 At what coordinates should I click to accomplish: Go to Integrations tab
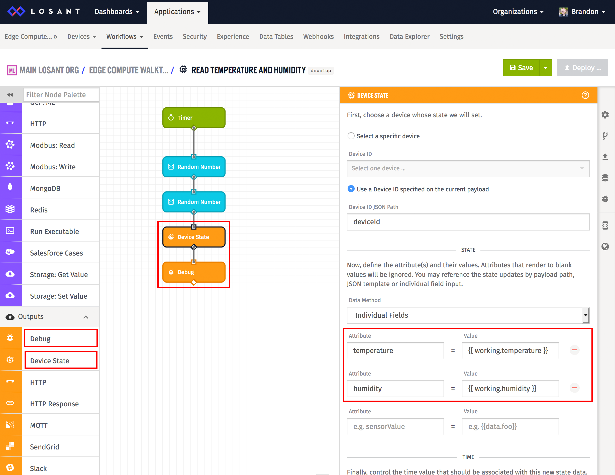[x=362, y=37]
